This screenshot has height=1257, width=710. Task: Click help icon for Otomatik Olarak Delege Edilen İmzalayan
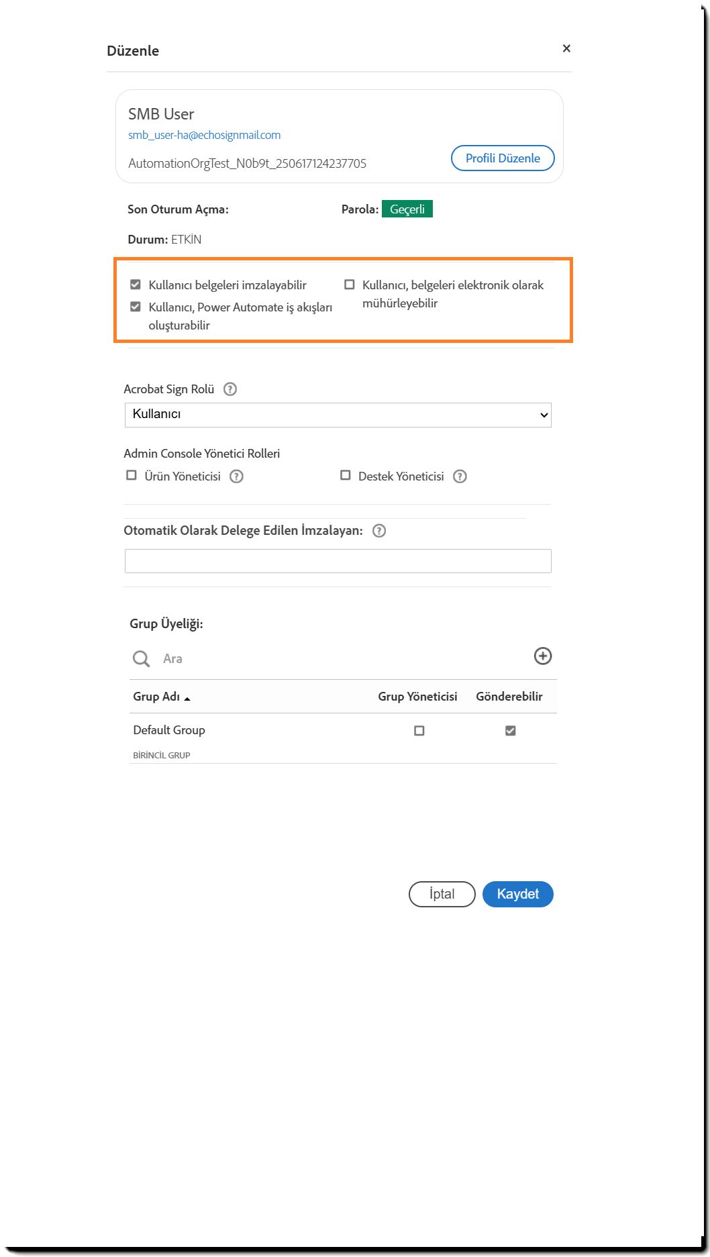(379, 531)
